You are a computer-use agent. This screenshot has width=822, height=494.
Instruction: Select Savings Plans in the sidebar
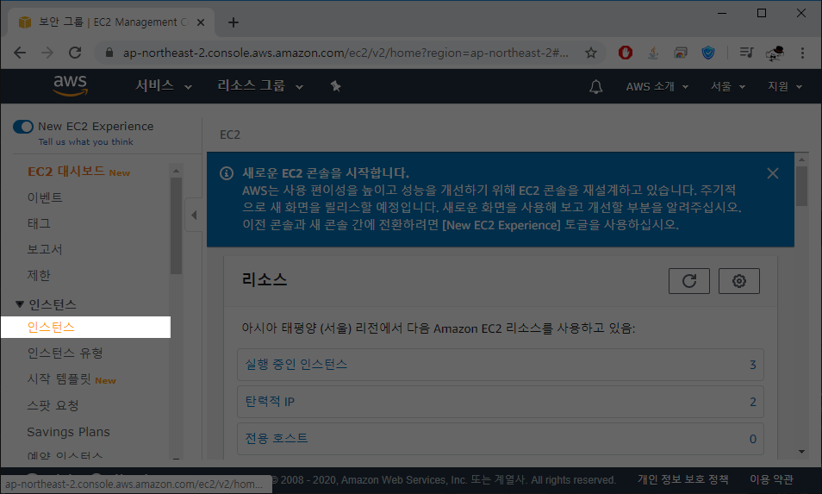(x=69, y=432)
